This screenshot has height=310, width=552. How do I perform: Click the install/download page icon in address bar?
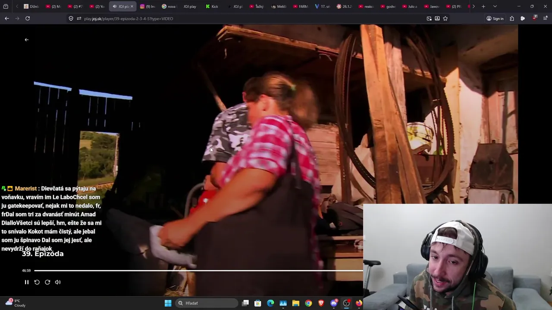coord(437,19)
